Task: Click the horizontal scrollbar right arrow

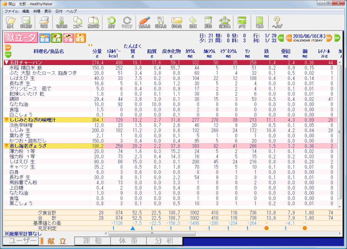Action: [339, 233]
